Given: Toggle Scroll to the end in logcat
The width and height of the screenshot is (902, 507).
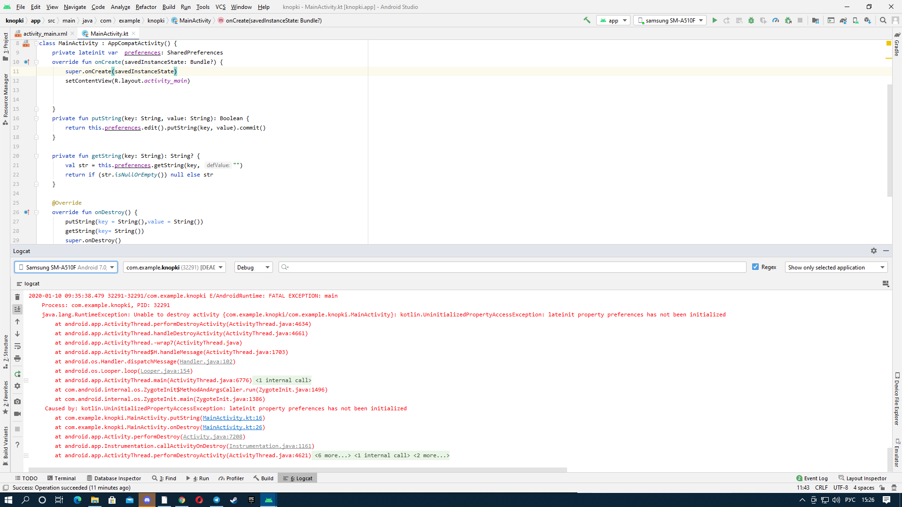Looking at the screenshot, I should click(17, 309).
